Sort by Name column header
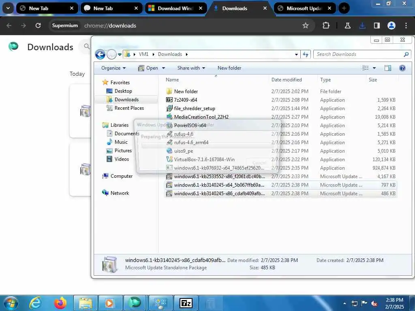Screen dimensions: 415x311 tap(172, 80)
